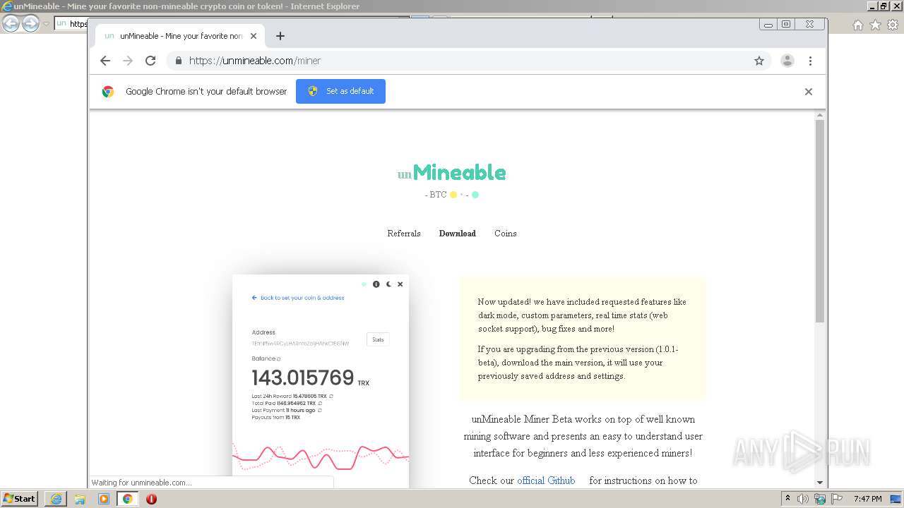Open the volume tray icon
This screenshot has height=508, width=904.
(x=803, y=499)
